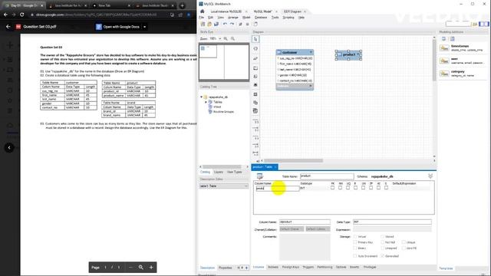
Task: Click the save model toolbar icon
Action: point(216,24)
